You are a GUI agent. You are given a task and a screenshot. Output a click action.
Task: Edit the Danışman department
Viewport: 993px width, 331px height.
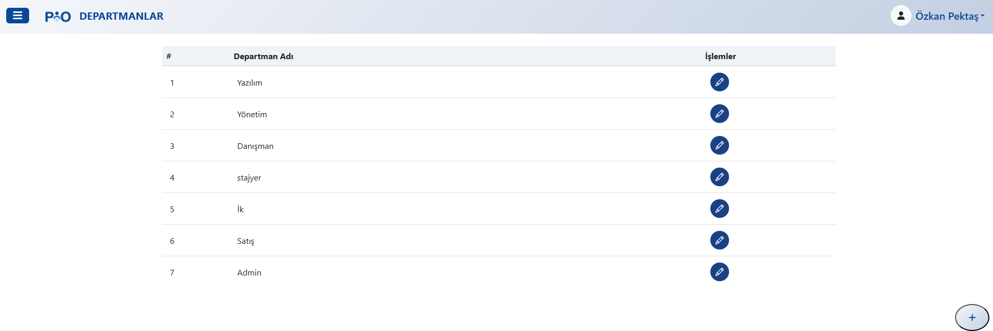click(719, 145)
